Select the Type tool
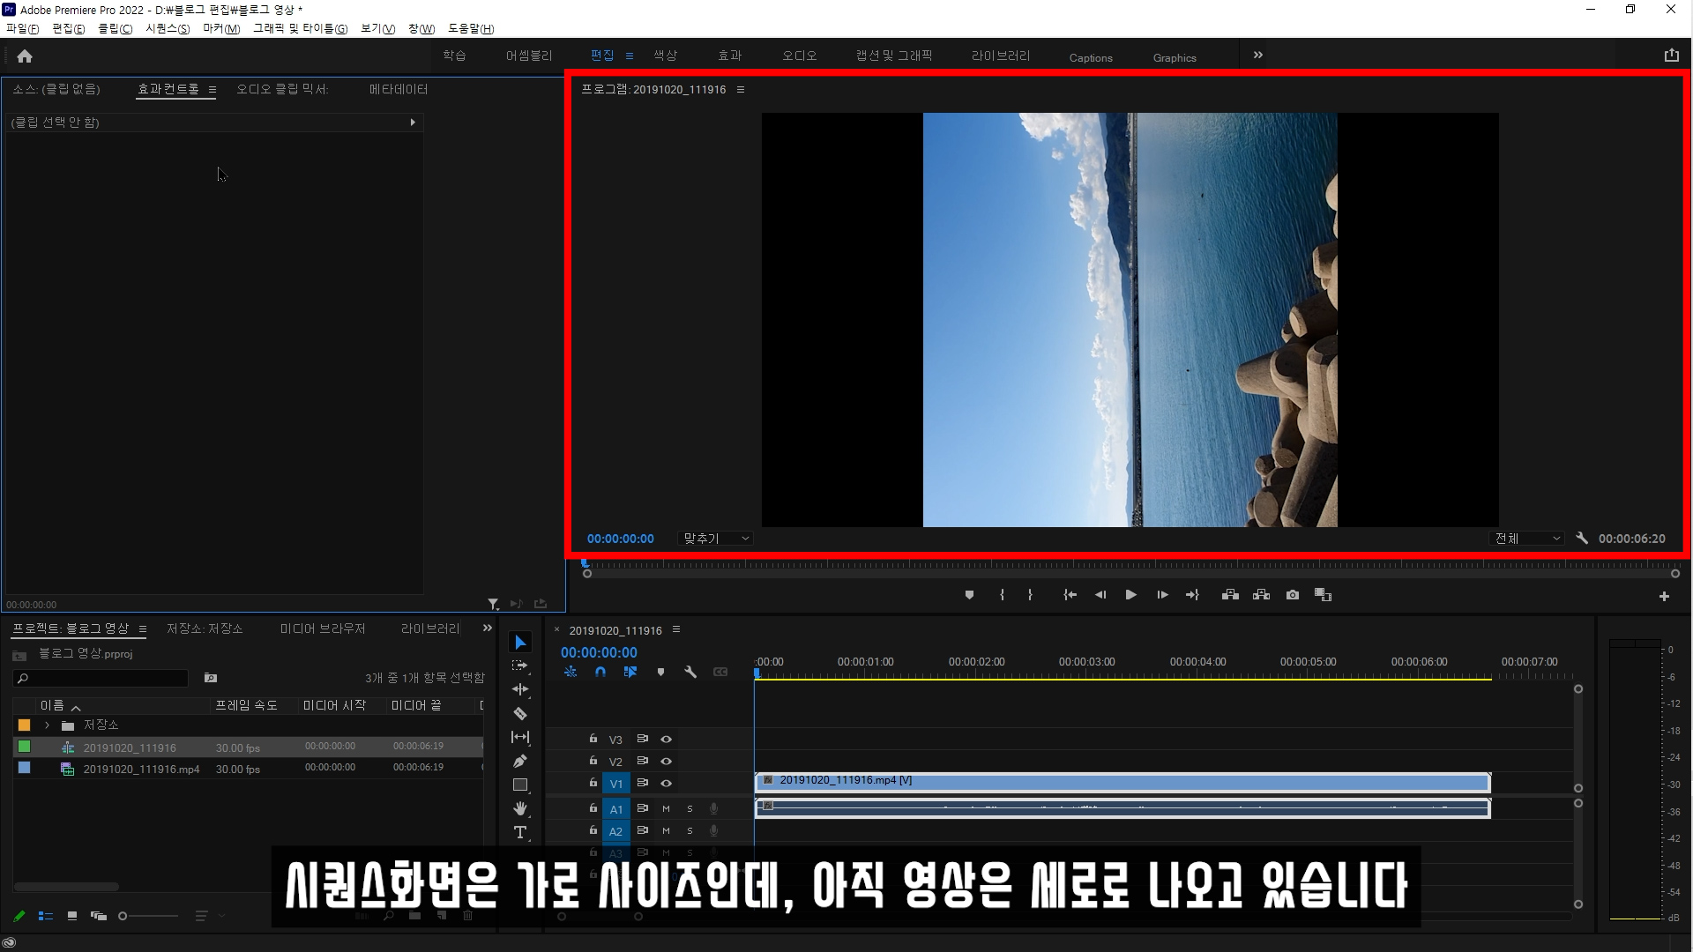The width and height of the screenshot is (1693, 952). 520,832
